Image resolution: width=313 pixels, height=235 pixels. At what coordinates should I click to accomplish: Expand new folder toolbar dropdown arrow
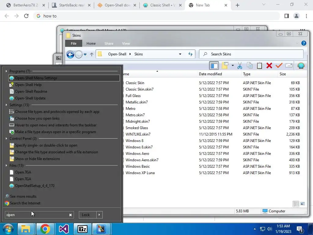tap(233, 65)
